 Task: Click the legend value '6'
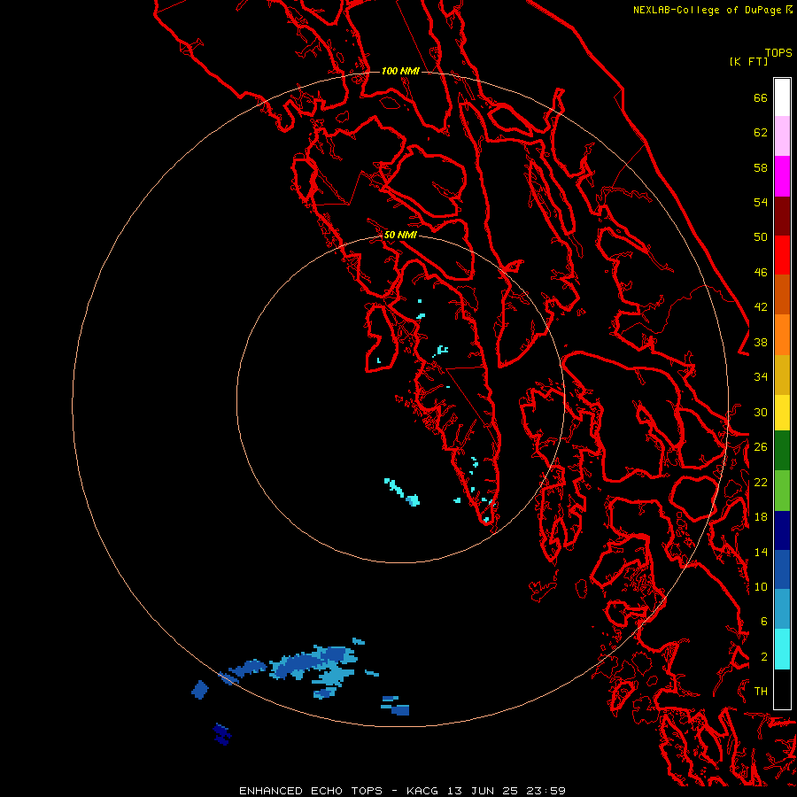click(x=764, y=623)
